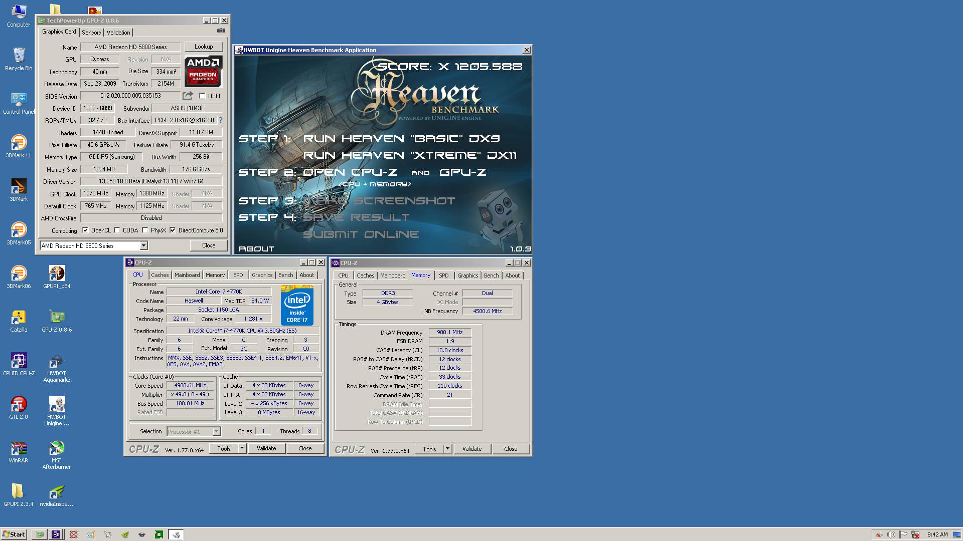Click Close in left CPU-Z window
The width and height of the screenshot is (963, 541).
(x=305, y=448)
